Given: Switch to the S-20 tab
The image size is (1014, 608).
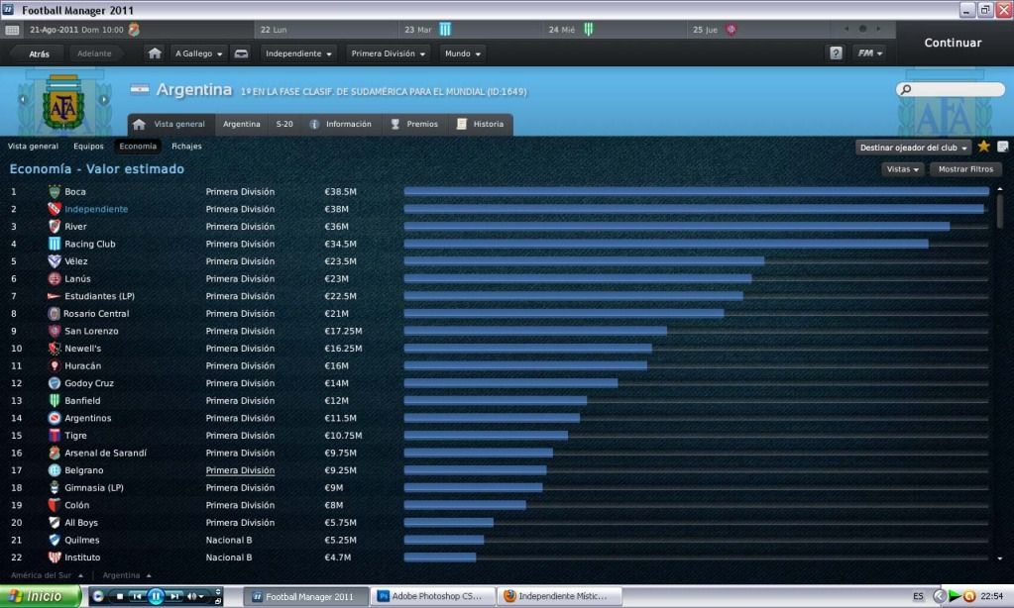Looking at the screenshot, I should coord(284,124).
